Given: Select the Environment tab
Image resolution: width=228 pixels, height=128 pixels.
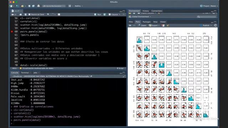Looking at the screenshot, I should tap(134, 11).
